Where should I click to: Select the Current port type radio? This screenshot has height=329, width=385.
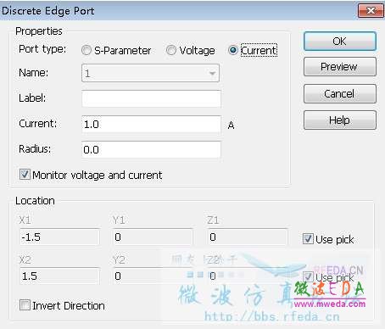coord(233,50)
